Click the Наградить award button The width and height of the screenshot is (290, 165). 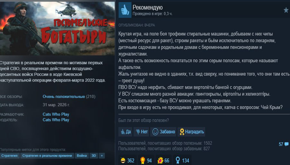click(x=191, y=132)
